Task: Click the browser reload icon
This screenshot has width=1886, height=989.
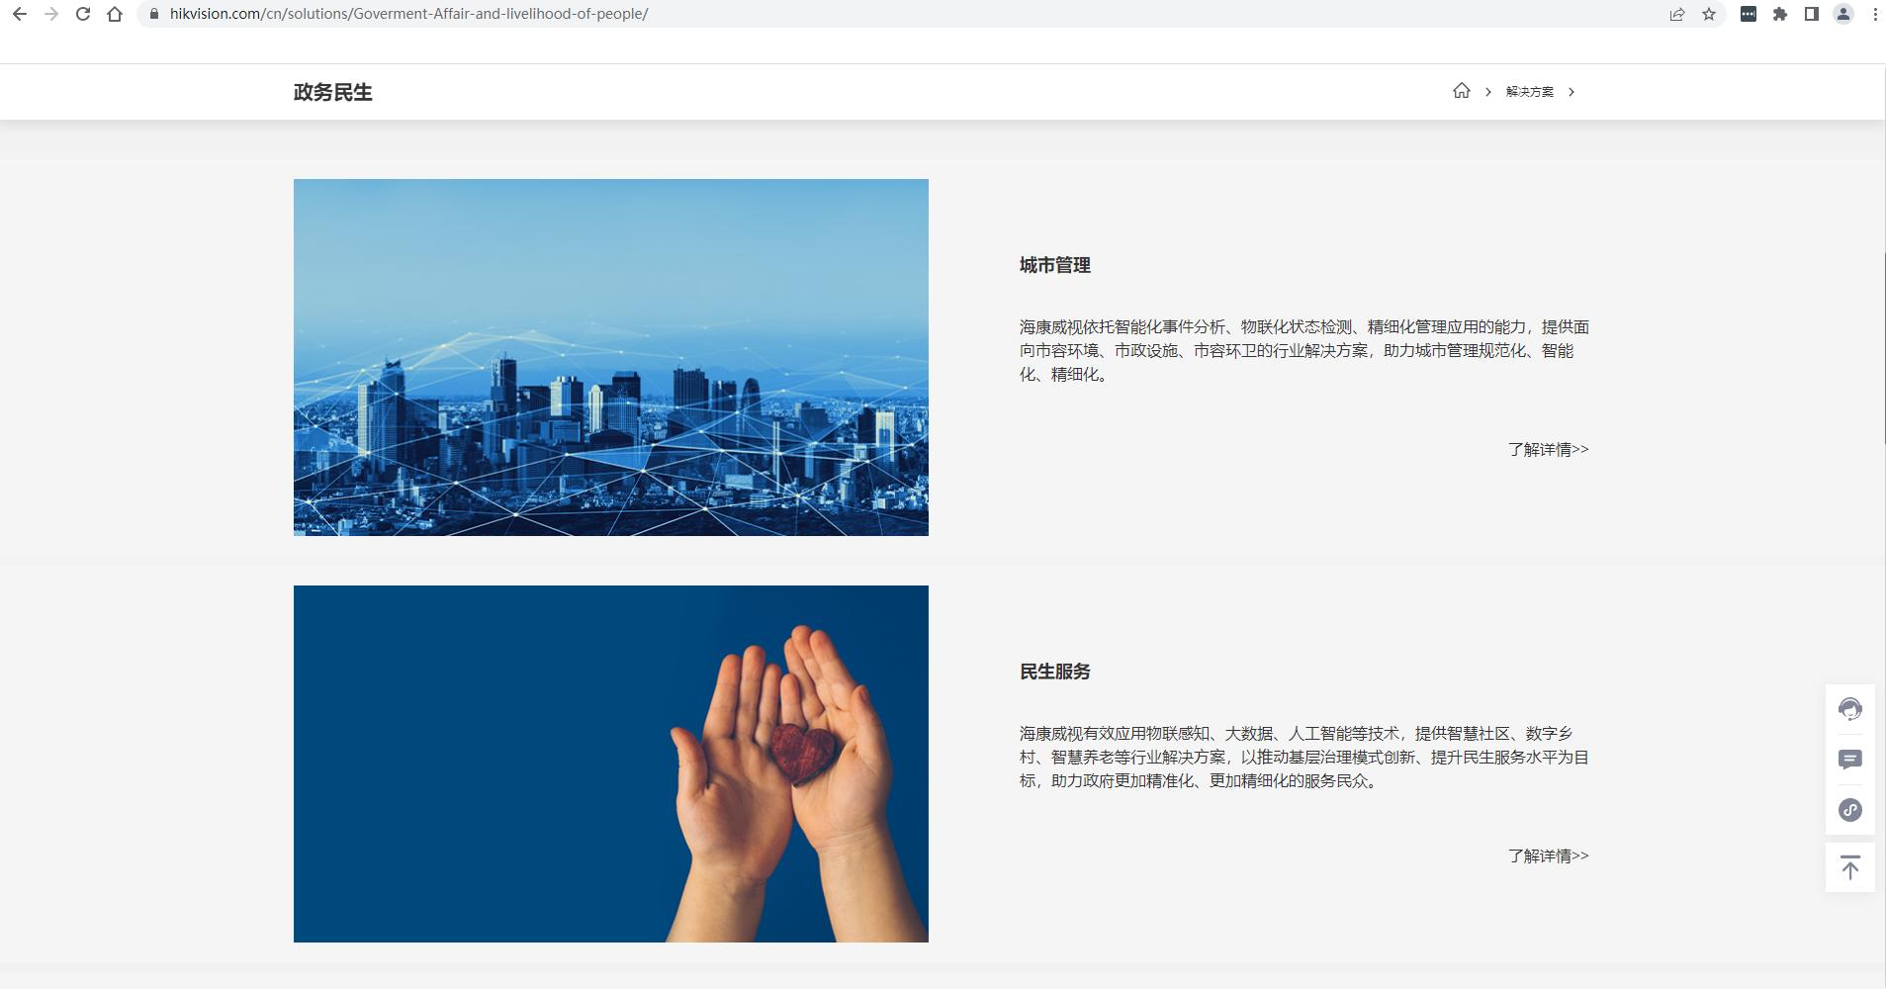Action: pyautogui.click(x=81, y=14)
